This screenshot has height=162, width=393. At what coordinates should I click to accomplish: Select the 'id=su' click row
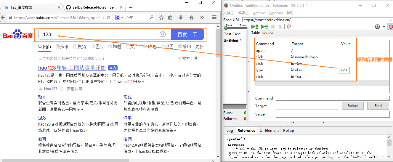point(322,77)
